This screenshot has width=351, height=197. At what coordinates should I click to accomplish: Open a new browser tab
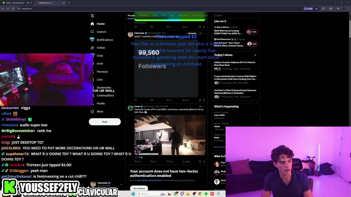(69, 3)
